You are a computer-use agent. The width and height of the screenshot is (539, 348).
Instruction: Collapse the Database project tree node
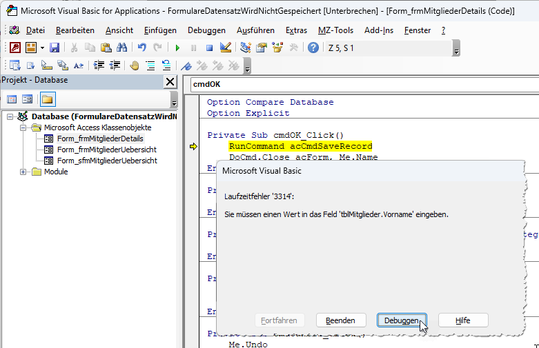coord(10,116)
